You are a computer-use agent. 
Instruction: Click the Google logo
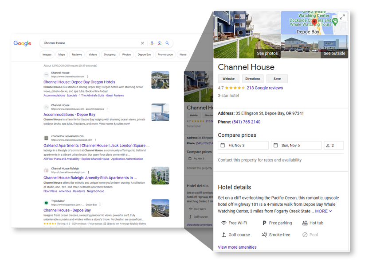click(22, 43)
